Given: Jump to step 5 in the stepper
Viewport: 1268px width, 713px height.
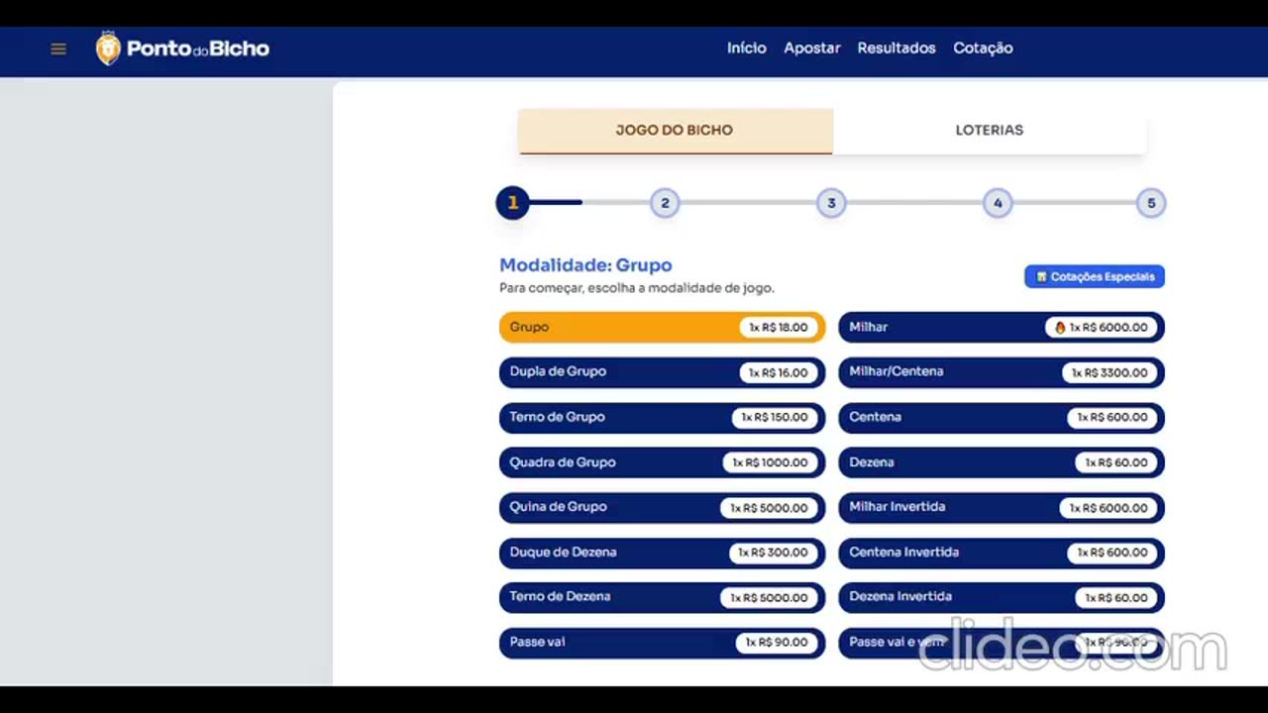Looking at the screenshot, I should coord(1151,203).
